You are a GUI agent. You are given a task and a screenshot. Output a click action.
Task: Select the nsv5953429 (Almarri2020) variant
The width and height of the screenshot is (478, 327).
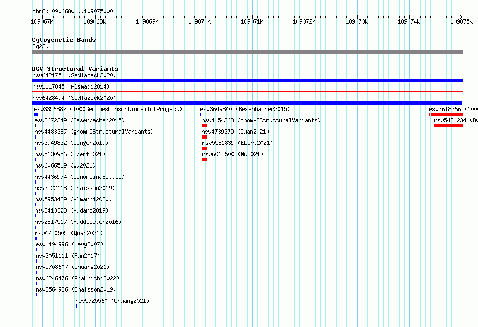pos(73,199)
